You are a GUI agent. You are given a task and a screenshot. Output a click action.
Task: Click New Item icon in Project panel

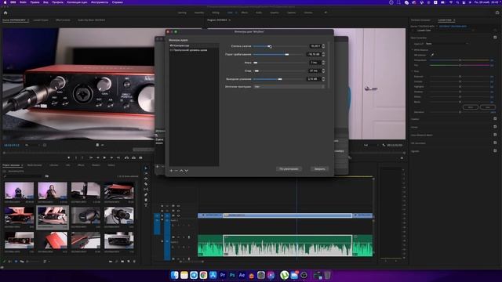point(129,262)
